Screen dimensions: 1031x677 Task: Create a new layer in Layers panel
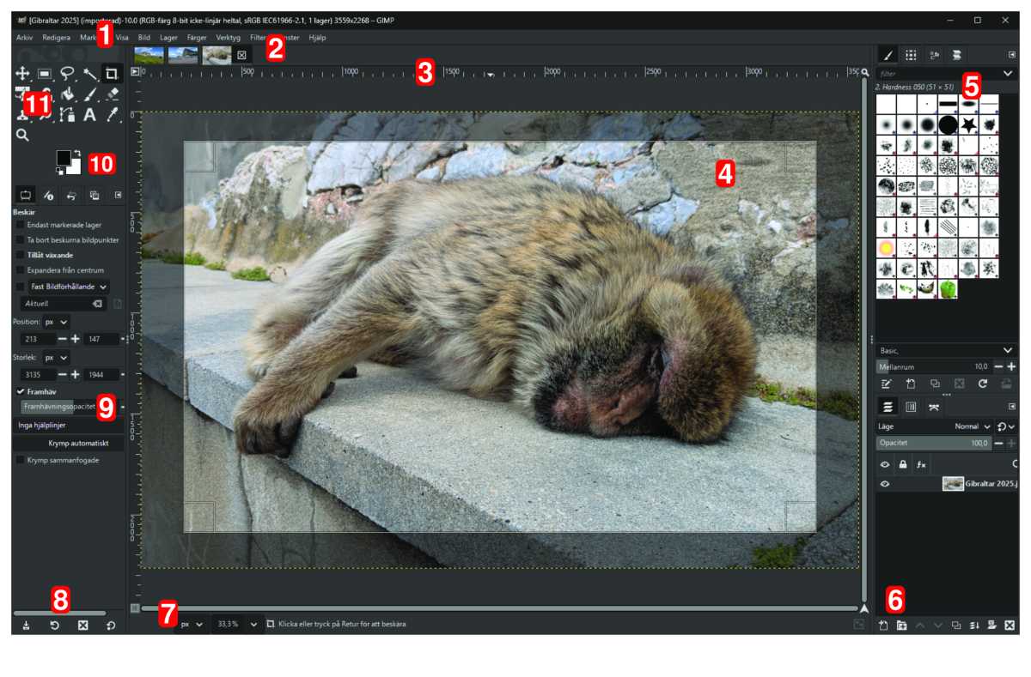tap(883, 626)
